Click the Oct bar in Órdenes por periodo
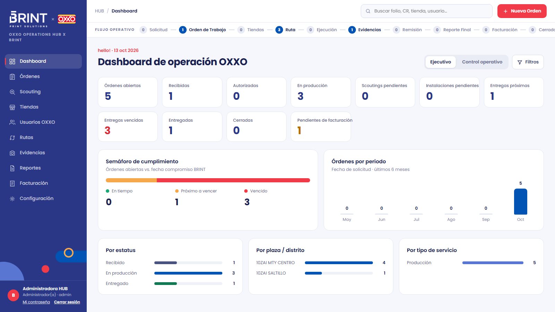This screenshot has height=312, width=555. point(521,202)
